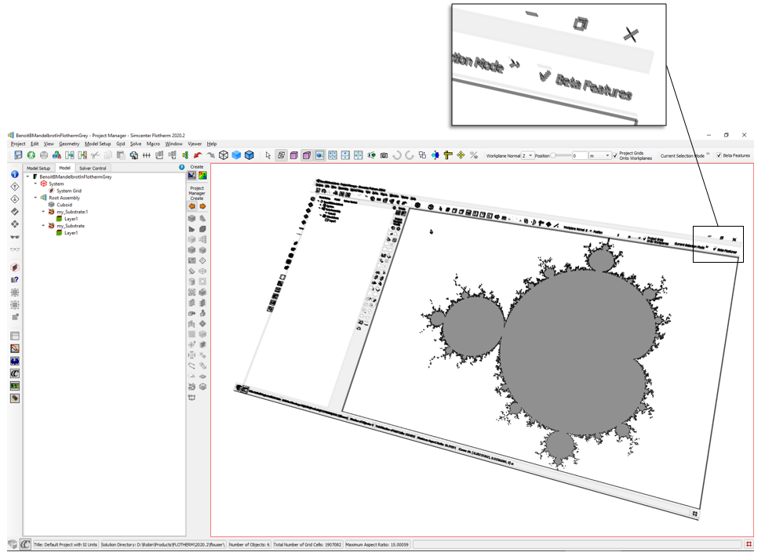Click 'Maximum Aspect Ratio: 15.00059' status text
Image resolution: width=765 pixels, height=556 pixels.
(x=377, y=544)
